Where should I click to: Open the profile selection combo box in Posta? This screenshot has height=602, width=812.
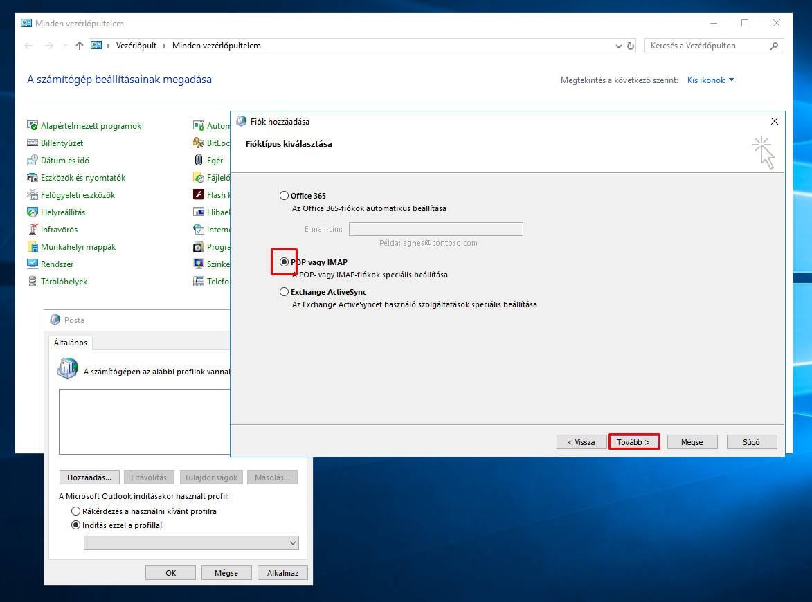[x=191, y=542]
